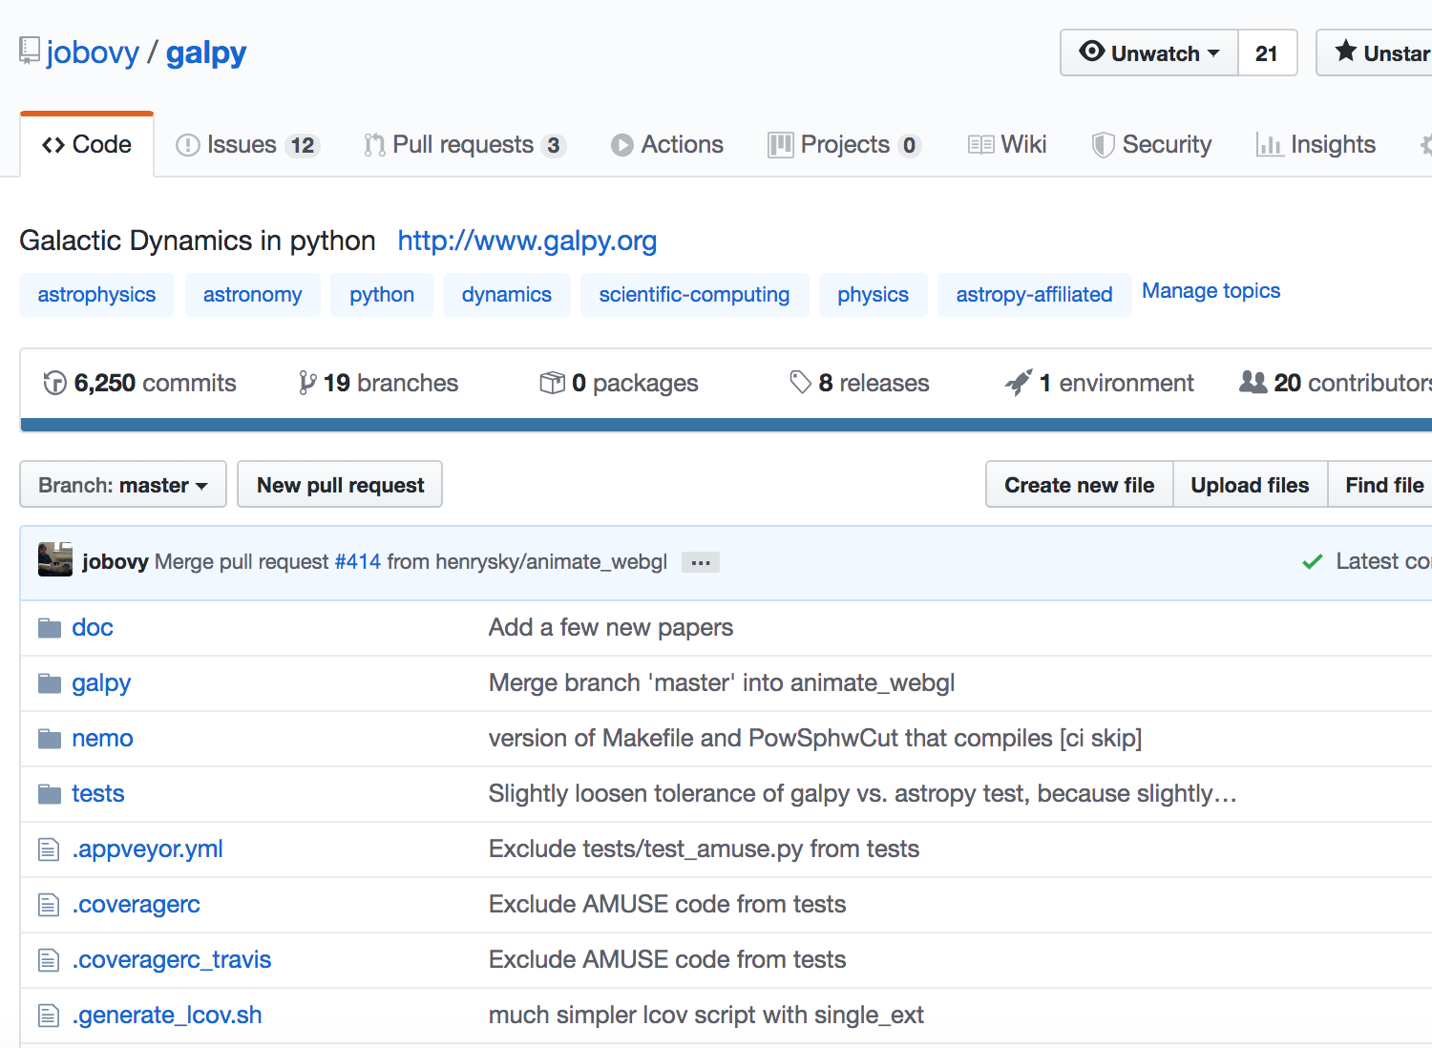The height and width of the screenshot is (1048, 1432).
Task: Click the jobovy owner link
Action: [93, 52]
